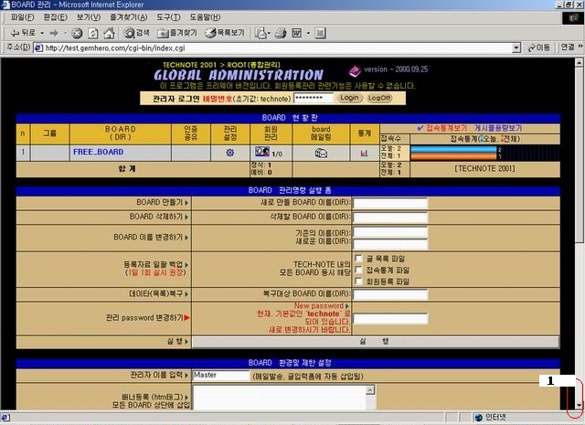Click the Back arrow toolbar icon

[15, 33]
